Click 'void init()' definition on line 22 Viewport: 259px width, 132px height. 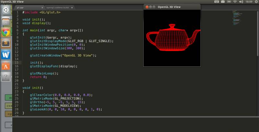(x=33, y=88)
